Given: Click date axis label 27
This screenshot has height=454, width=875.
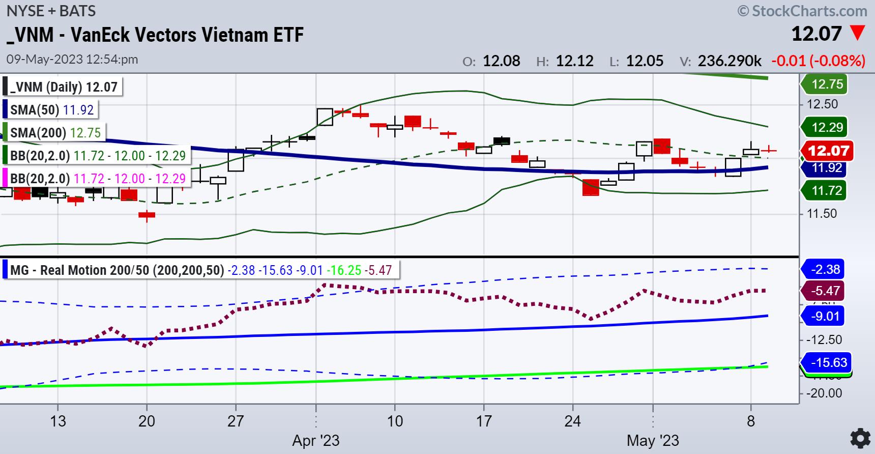Looking at the screenshot, I should (236, 421).
